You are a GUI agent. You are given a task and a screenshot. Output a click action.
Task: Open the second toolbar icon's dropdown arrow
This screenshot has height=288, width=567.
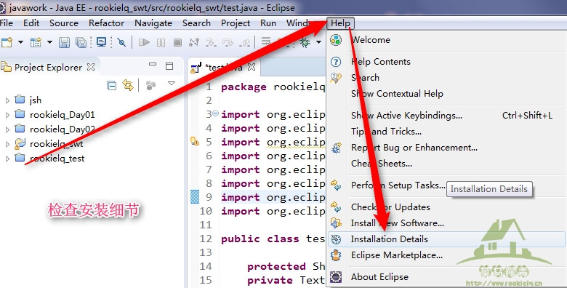click(x=49, y=42)
